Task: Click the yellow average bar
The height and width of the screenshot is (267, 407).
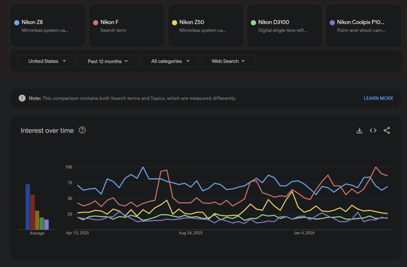Action: click(37, 220)
